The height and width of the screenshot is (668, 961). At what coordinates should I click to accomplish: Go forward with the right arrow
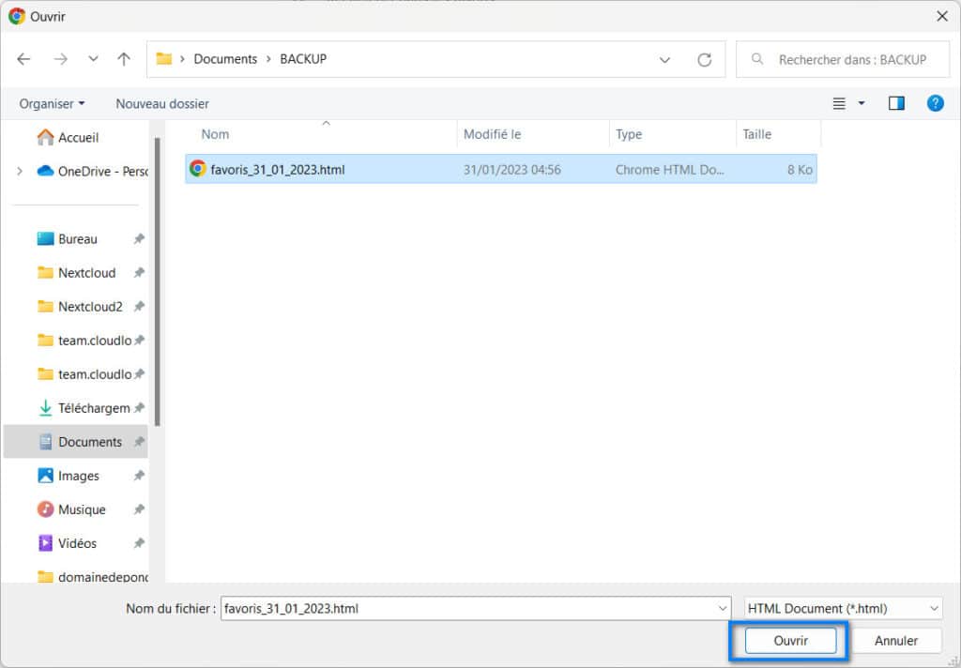coord(61,59)
